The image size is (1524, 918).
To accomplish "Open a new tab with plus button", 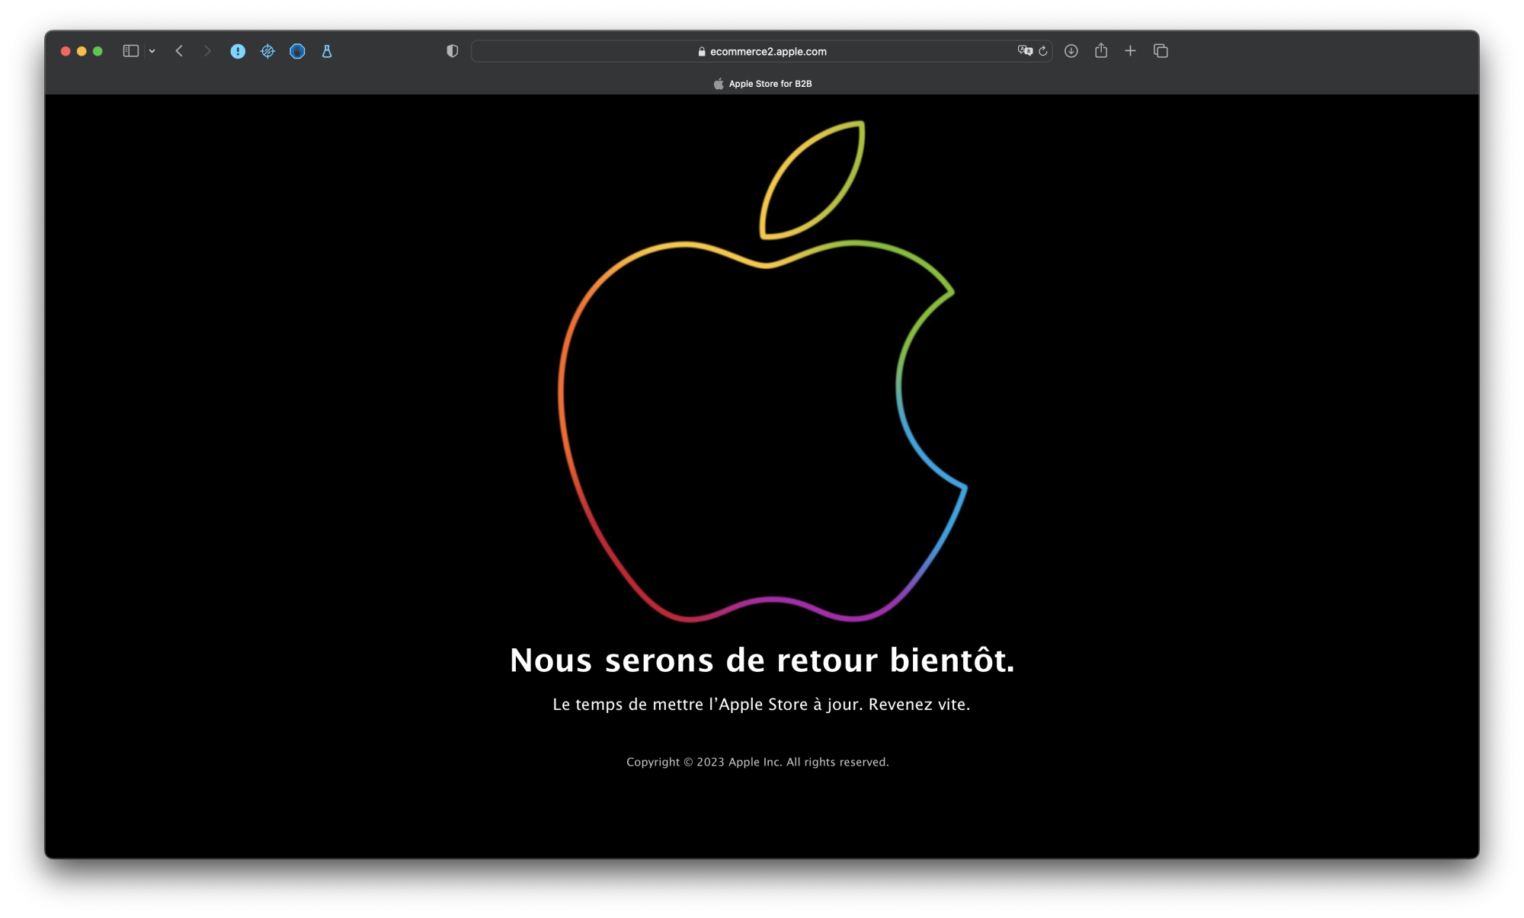I will coord(1130,51).
